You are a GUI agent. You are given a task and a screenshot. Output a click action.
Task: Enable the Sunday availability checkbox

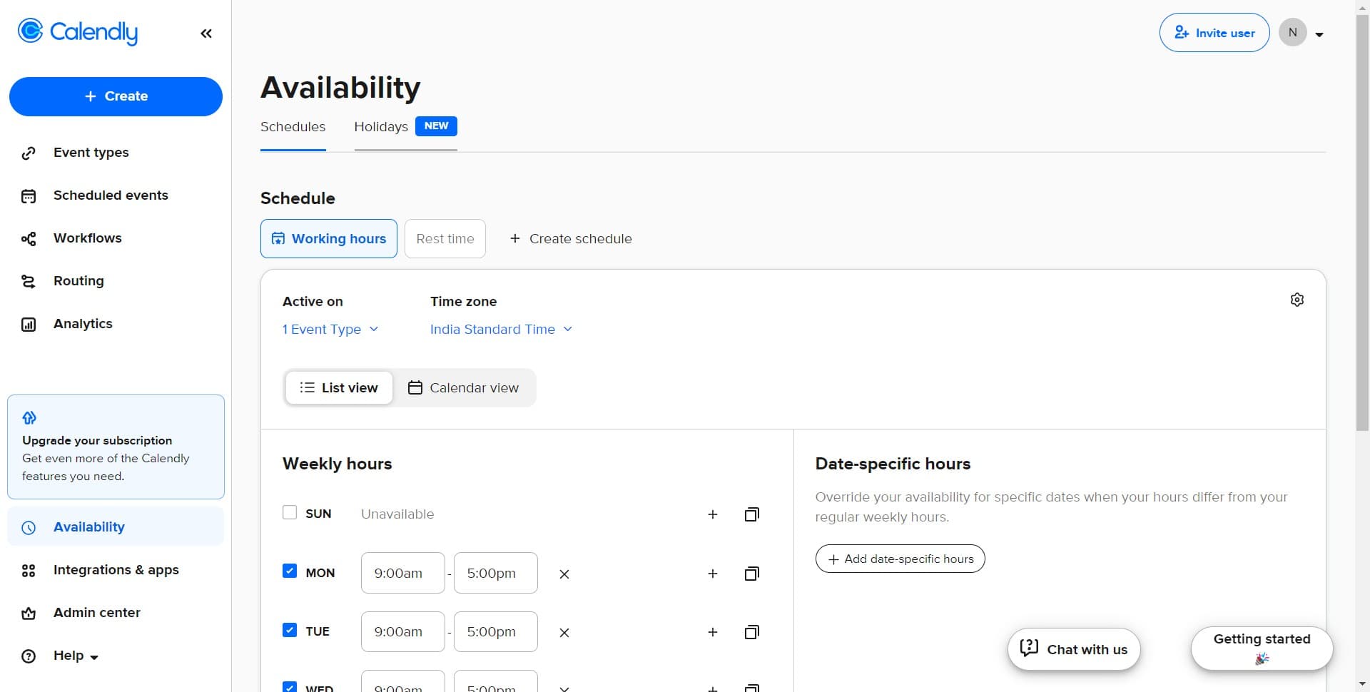coord(290,513)
